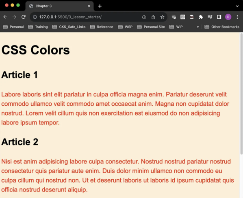The width and height of the screenshot is (243, 198).
Task: Open the performance gauge icon in address bar
Action: tap(144, 17)
